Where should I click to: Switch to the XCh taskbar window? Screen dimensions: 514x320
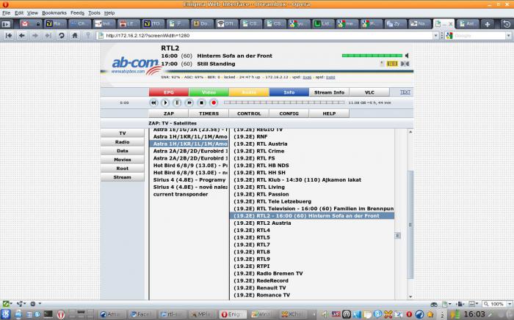coord(294,314)
